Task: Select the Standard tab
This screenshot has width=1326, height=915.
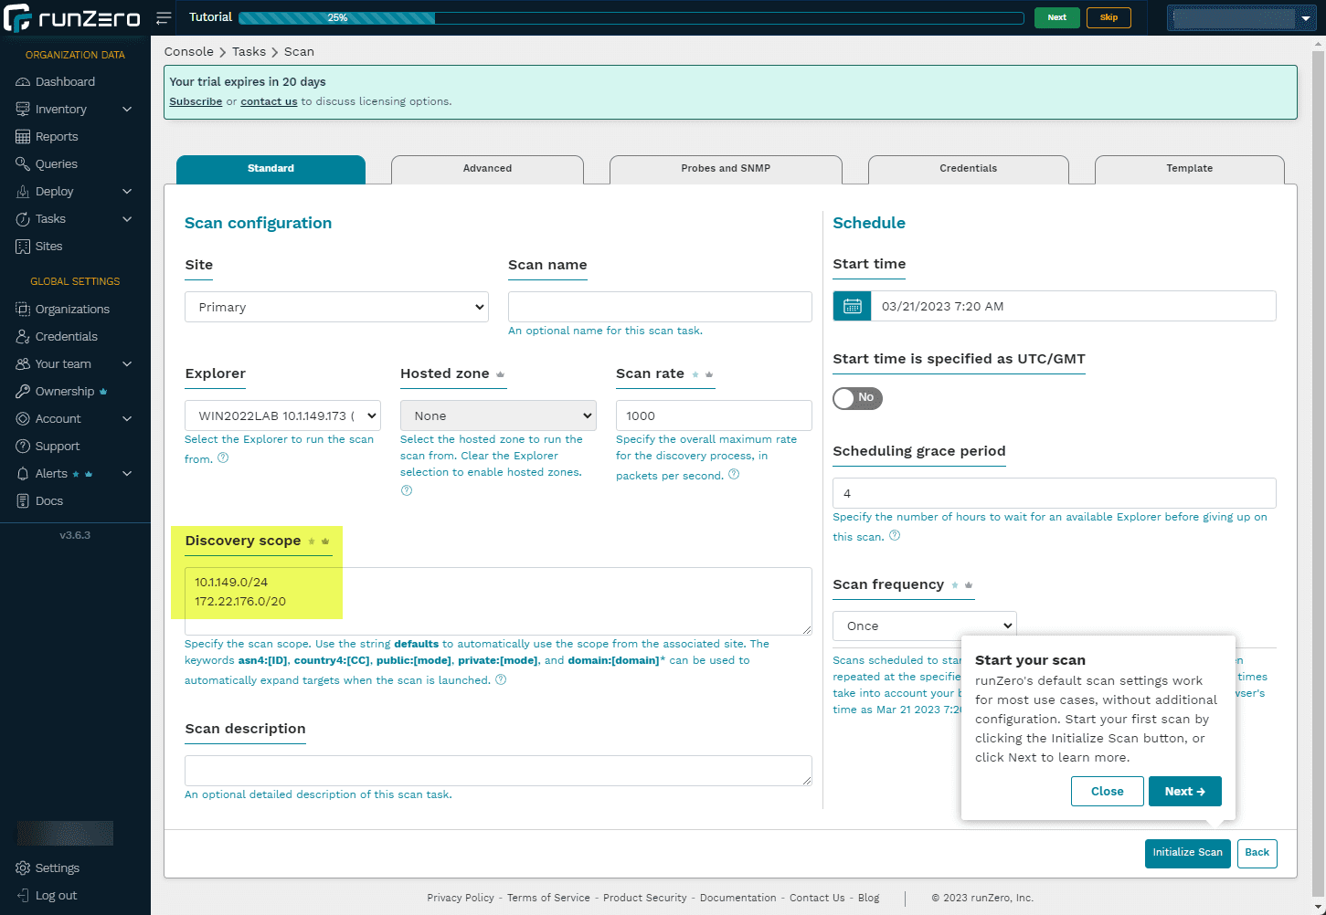Action: pos(271,169)
